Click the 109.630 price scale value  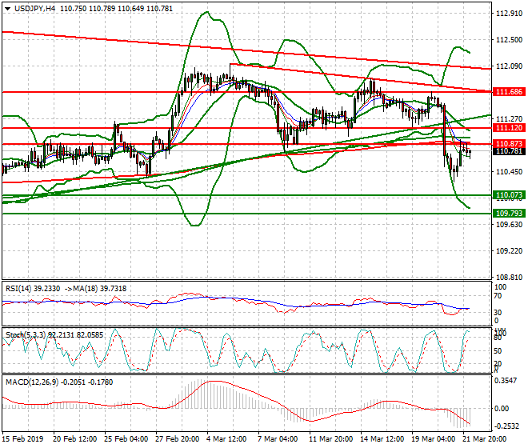click(x=509, y=225)
